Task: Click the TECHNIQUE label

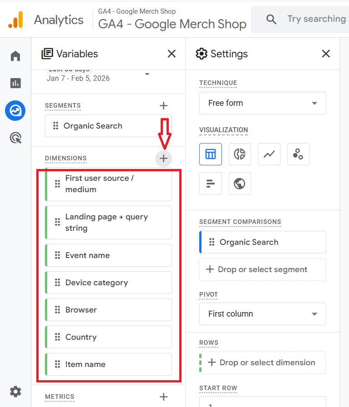Action: click(218, 83)
